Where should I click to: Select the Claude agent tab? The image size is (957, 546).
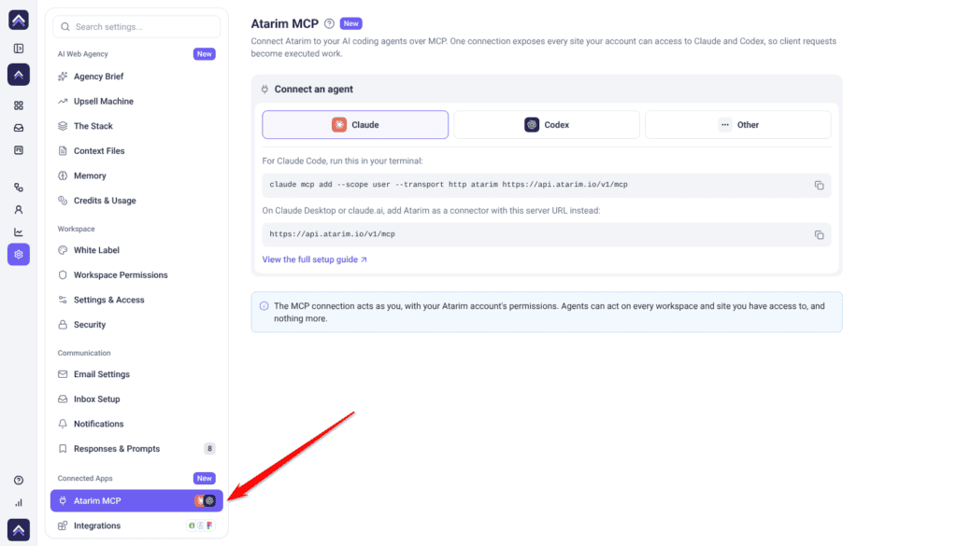coord(355,125)
